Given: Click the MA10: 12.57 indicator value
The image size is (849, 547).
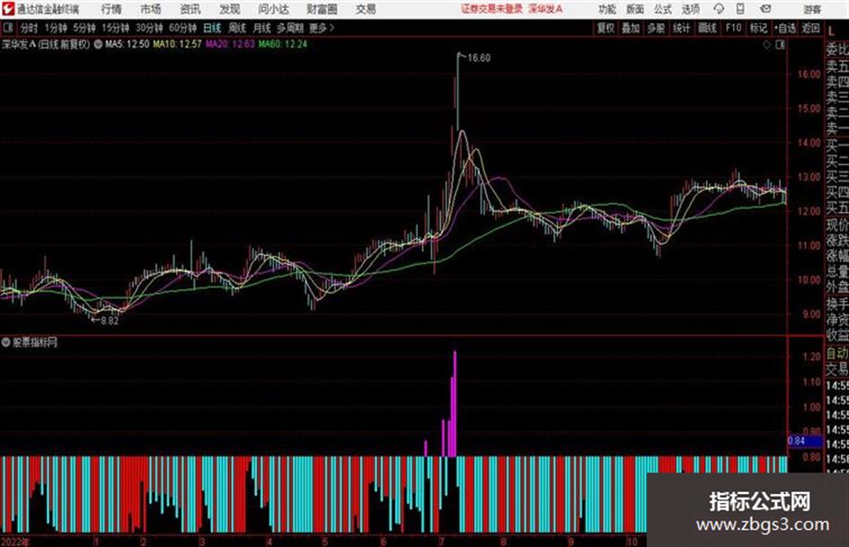Looking at the screenshot, I should click(x=177, y=44).
